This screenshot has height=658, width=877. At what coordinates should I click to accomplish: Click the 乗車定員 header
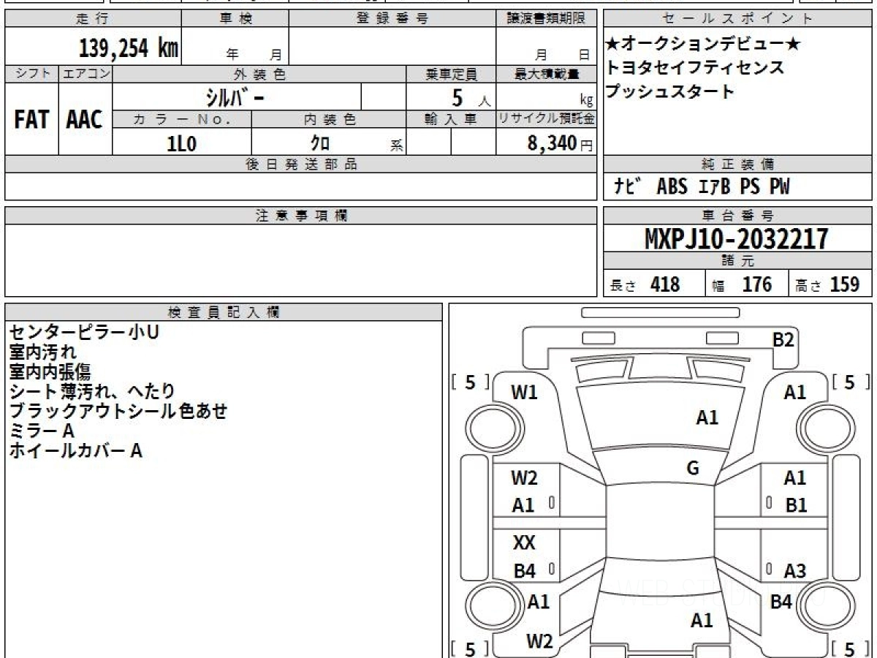point(451,74)
